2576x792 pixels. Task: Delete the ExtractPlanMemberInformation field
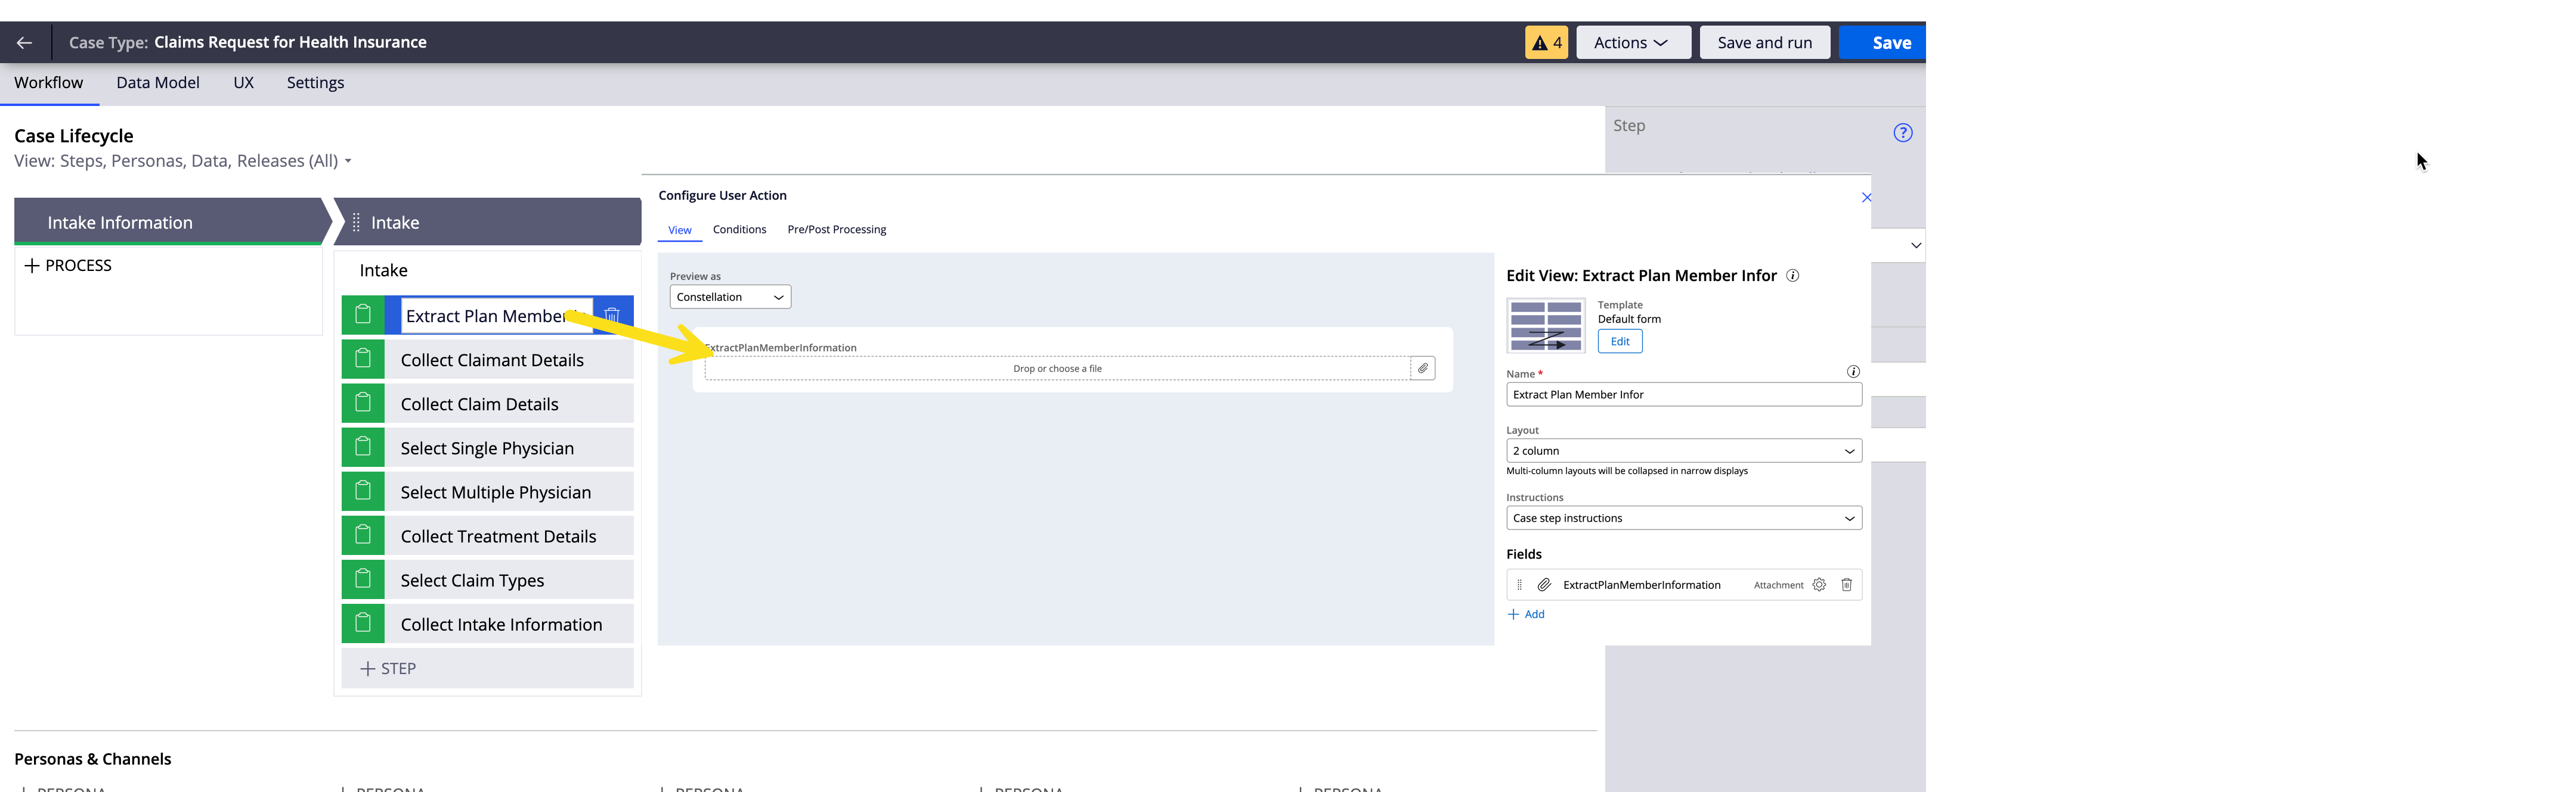coord(1846,585)
